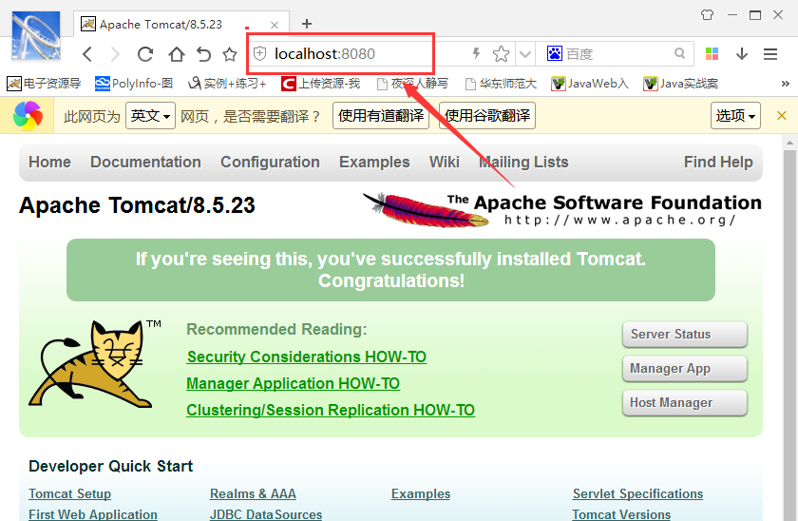Click the shield icon in the address bar
The image size is (798, 521).
point(260,53)
